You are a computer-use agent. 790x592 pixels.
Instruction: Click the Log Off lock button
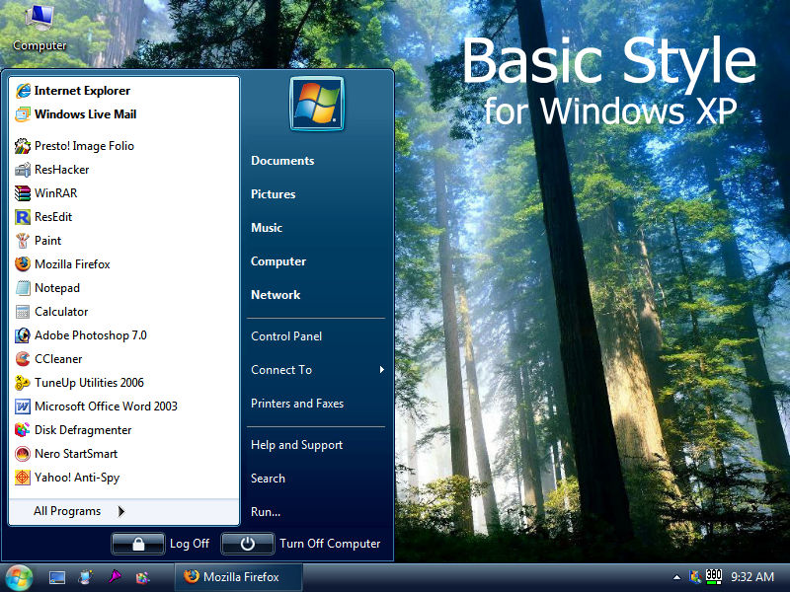138,544
